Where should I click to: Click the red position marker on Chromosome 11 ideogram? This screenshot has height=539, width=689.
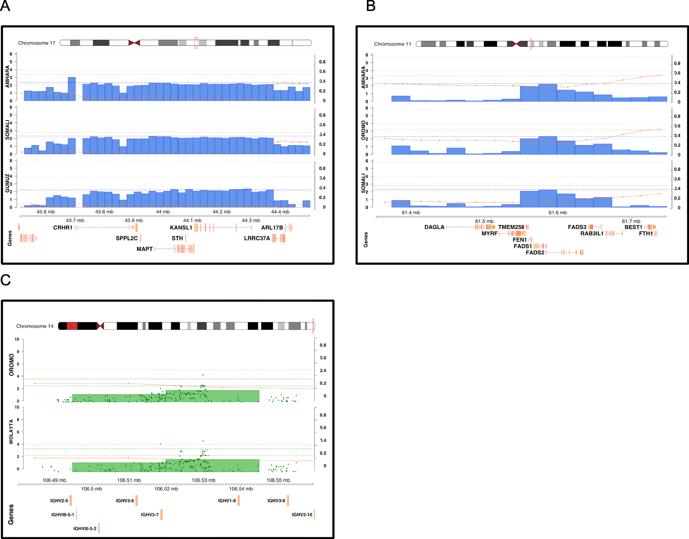pyautogui.click(x=531, y=44)
